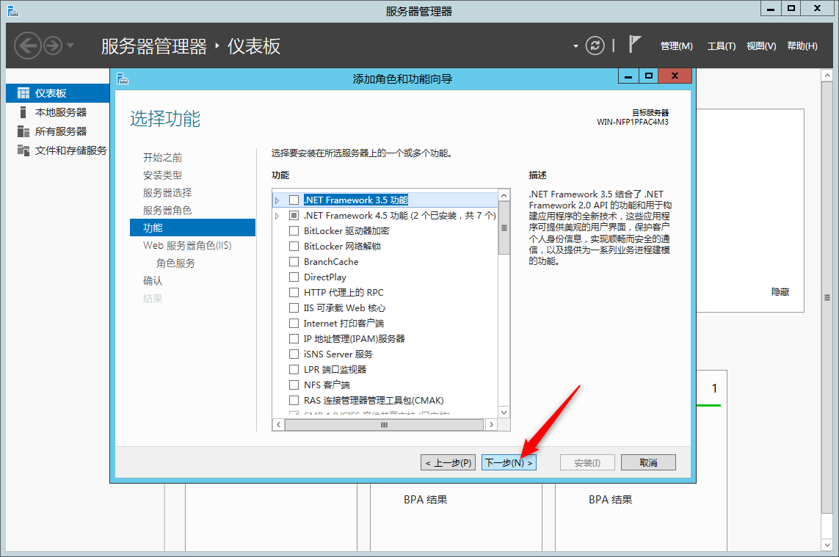Check the .NET Framework 3.5 功能 checkbox
Viewport: 839px width, 557px height.
[294, 200]
